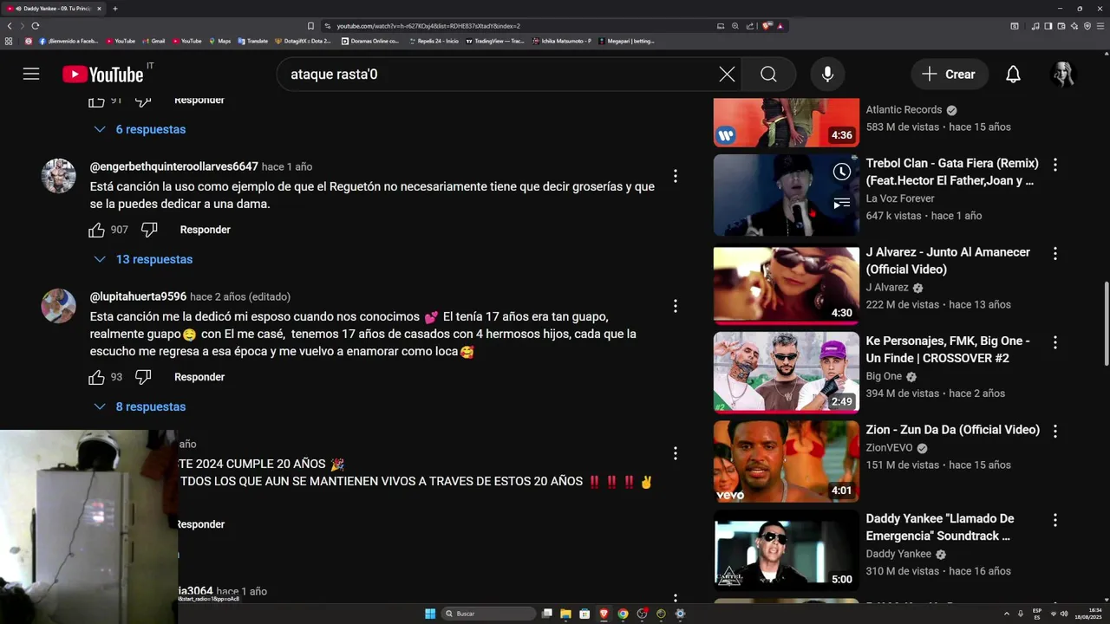The height and width of the screenshot is (624, 1110).
Task: Dislike engerbethquinteroollarves6647's comment
Action: point(149,230)
